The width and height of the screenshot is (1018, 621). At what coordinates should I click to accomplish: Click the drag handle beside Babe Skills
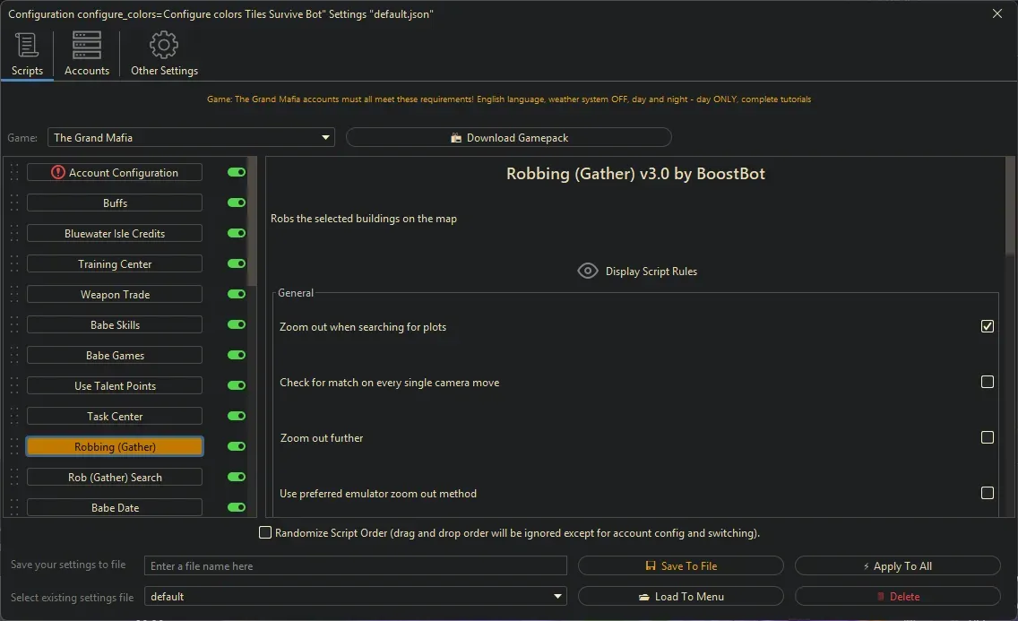click(x=13, y=324)
